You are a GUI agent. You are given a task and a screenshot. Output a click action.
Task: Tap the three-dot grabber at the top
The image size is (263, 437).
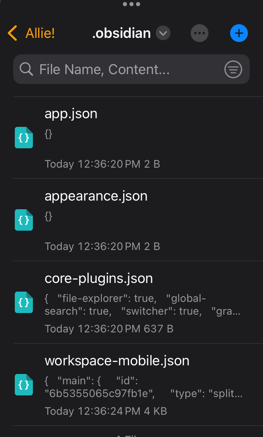(x=131, y=4)
